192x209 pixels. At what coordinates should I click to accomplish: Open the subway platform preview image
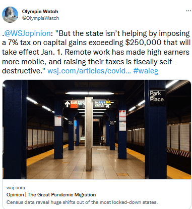pyautogui.click(x=97, y=130)
